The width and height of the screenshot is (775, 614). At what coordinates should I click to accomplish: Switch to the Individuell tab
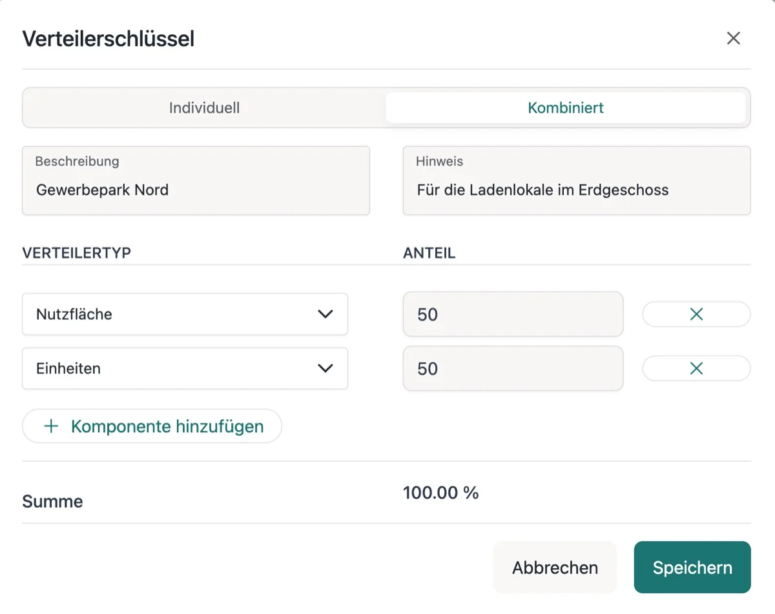204,108
